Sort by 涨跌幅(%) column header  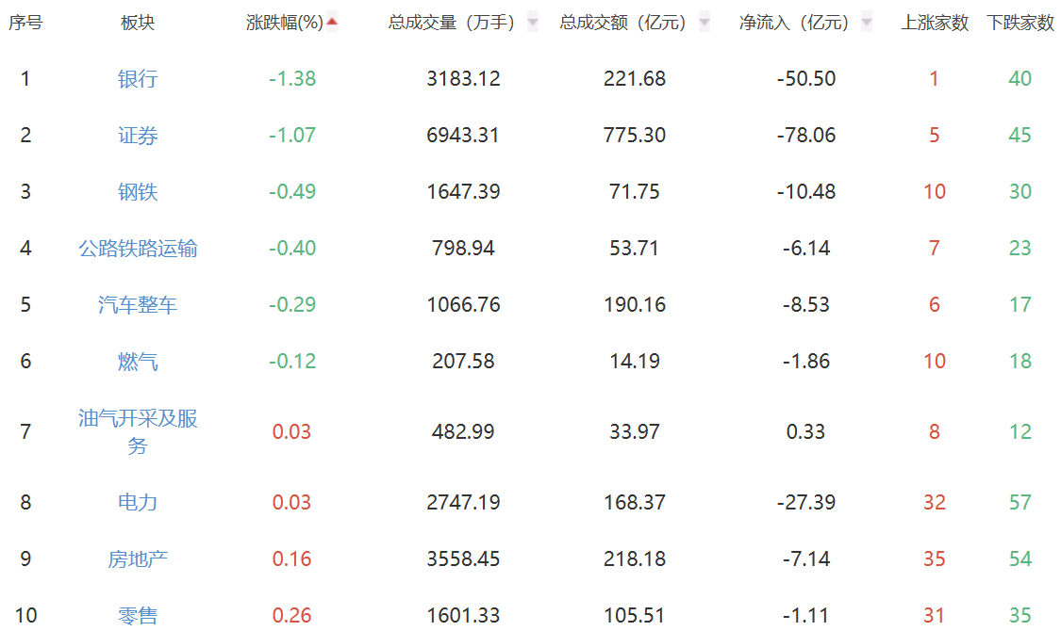[284, 23]
